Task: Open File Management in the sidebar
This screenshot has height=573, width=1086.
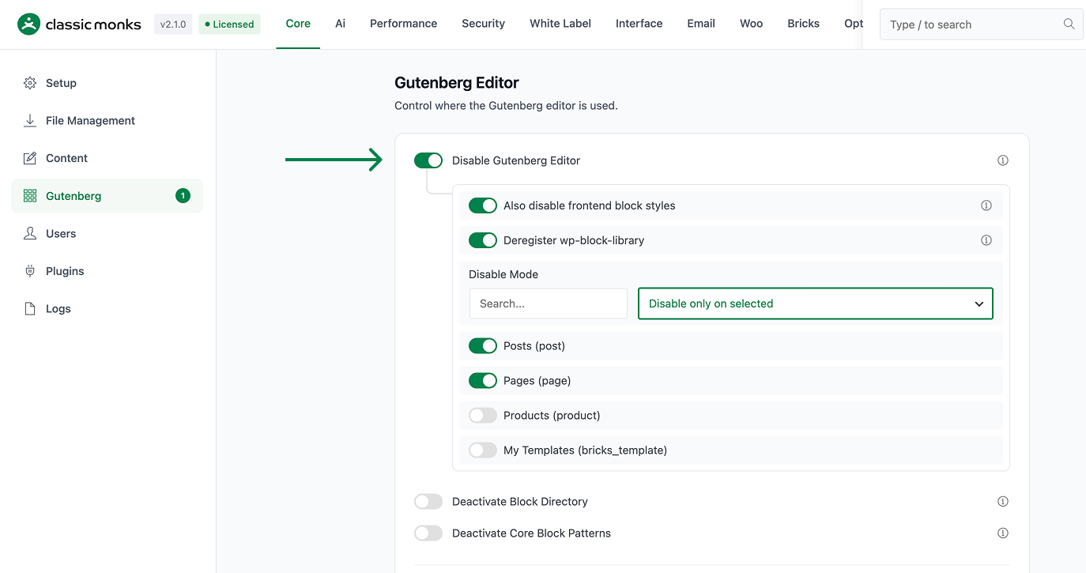Action: pyautogui.click(x=107, y=121)
